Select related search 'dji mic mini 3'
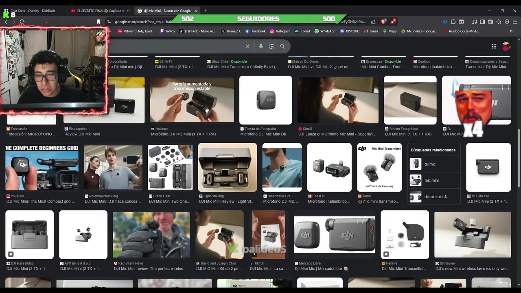521x293 pixels. (434, 197)
